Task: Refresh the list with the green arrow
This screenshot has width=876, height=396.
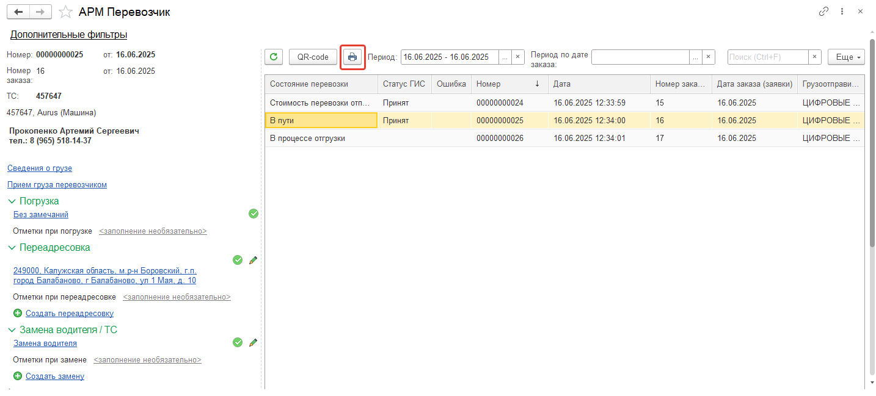Action: [x=274, y=57]
